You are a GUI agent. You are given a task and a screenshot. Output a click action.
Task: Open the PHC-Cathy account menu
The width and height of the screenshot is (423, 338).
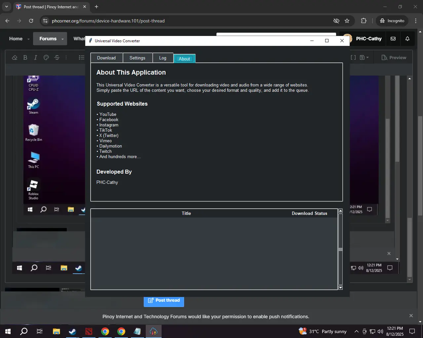tap(362, 39)
